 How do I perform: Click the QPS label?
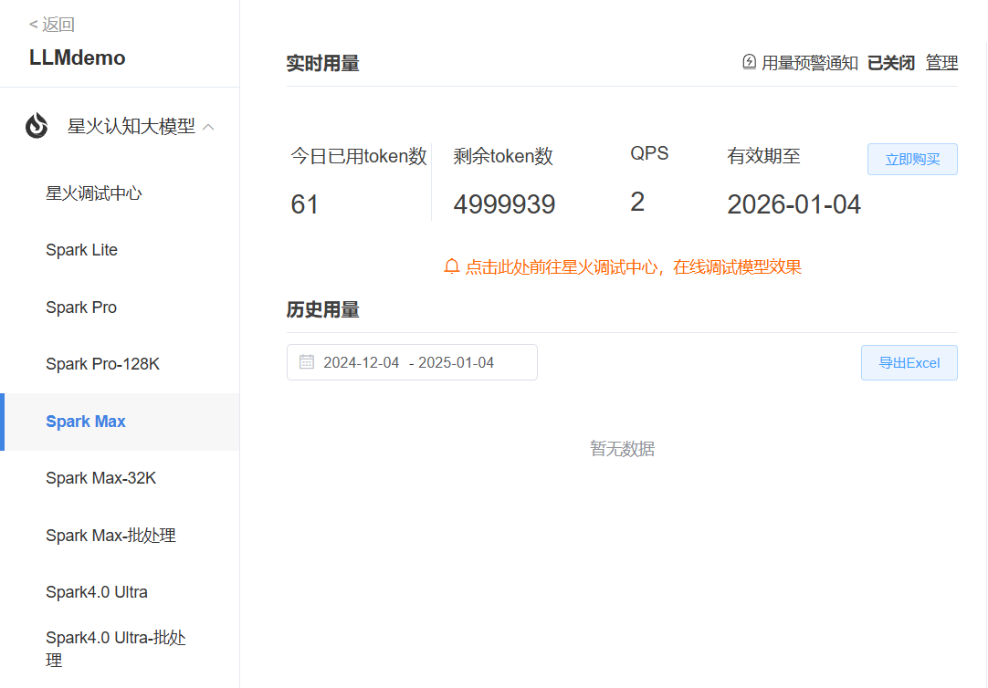click(x=649, y=153)
